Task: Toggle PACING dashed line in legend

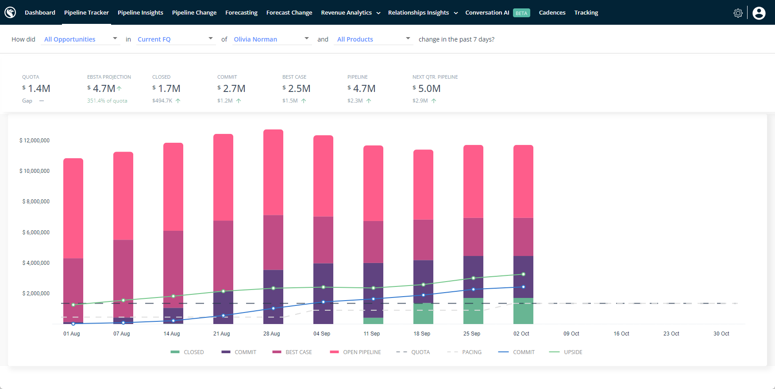Action: (x=464, y=352)
